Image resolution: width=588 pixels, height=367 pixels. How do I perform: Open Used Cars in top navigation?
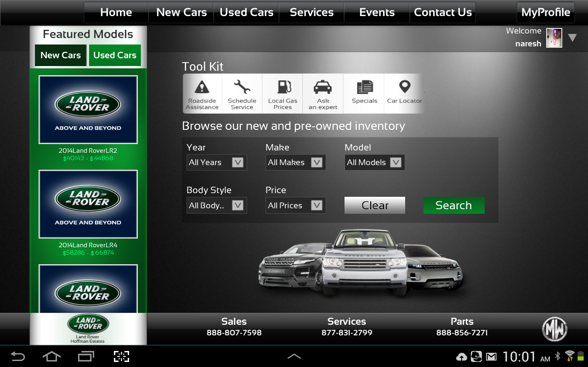point(247,12)
